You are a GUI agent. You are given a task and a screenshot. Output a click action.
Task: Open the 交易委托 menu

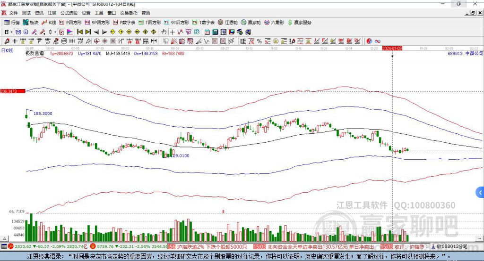click(x=129, y=13)
